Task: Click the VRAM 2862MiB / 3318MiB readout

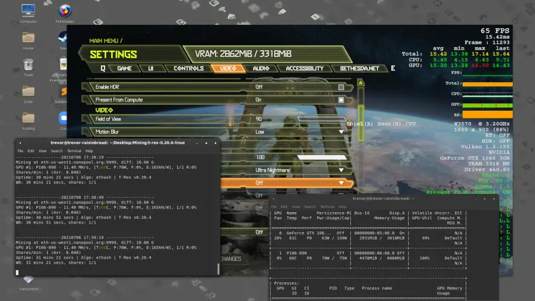Action: 243,54
